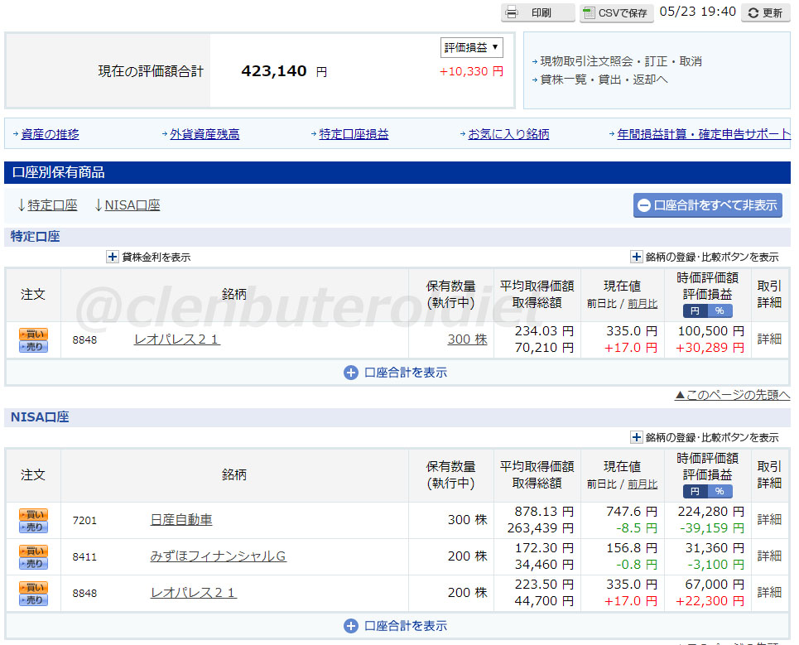Click このページの先頭へ link
This screenshot has width=799, height=645.
(732, 395)
